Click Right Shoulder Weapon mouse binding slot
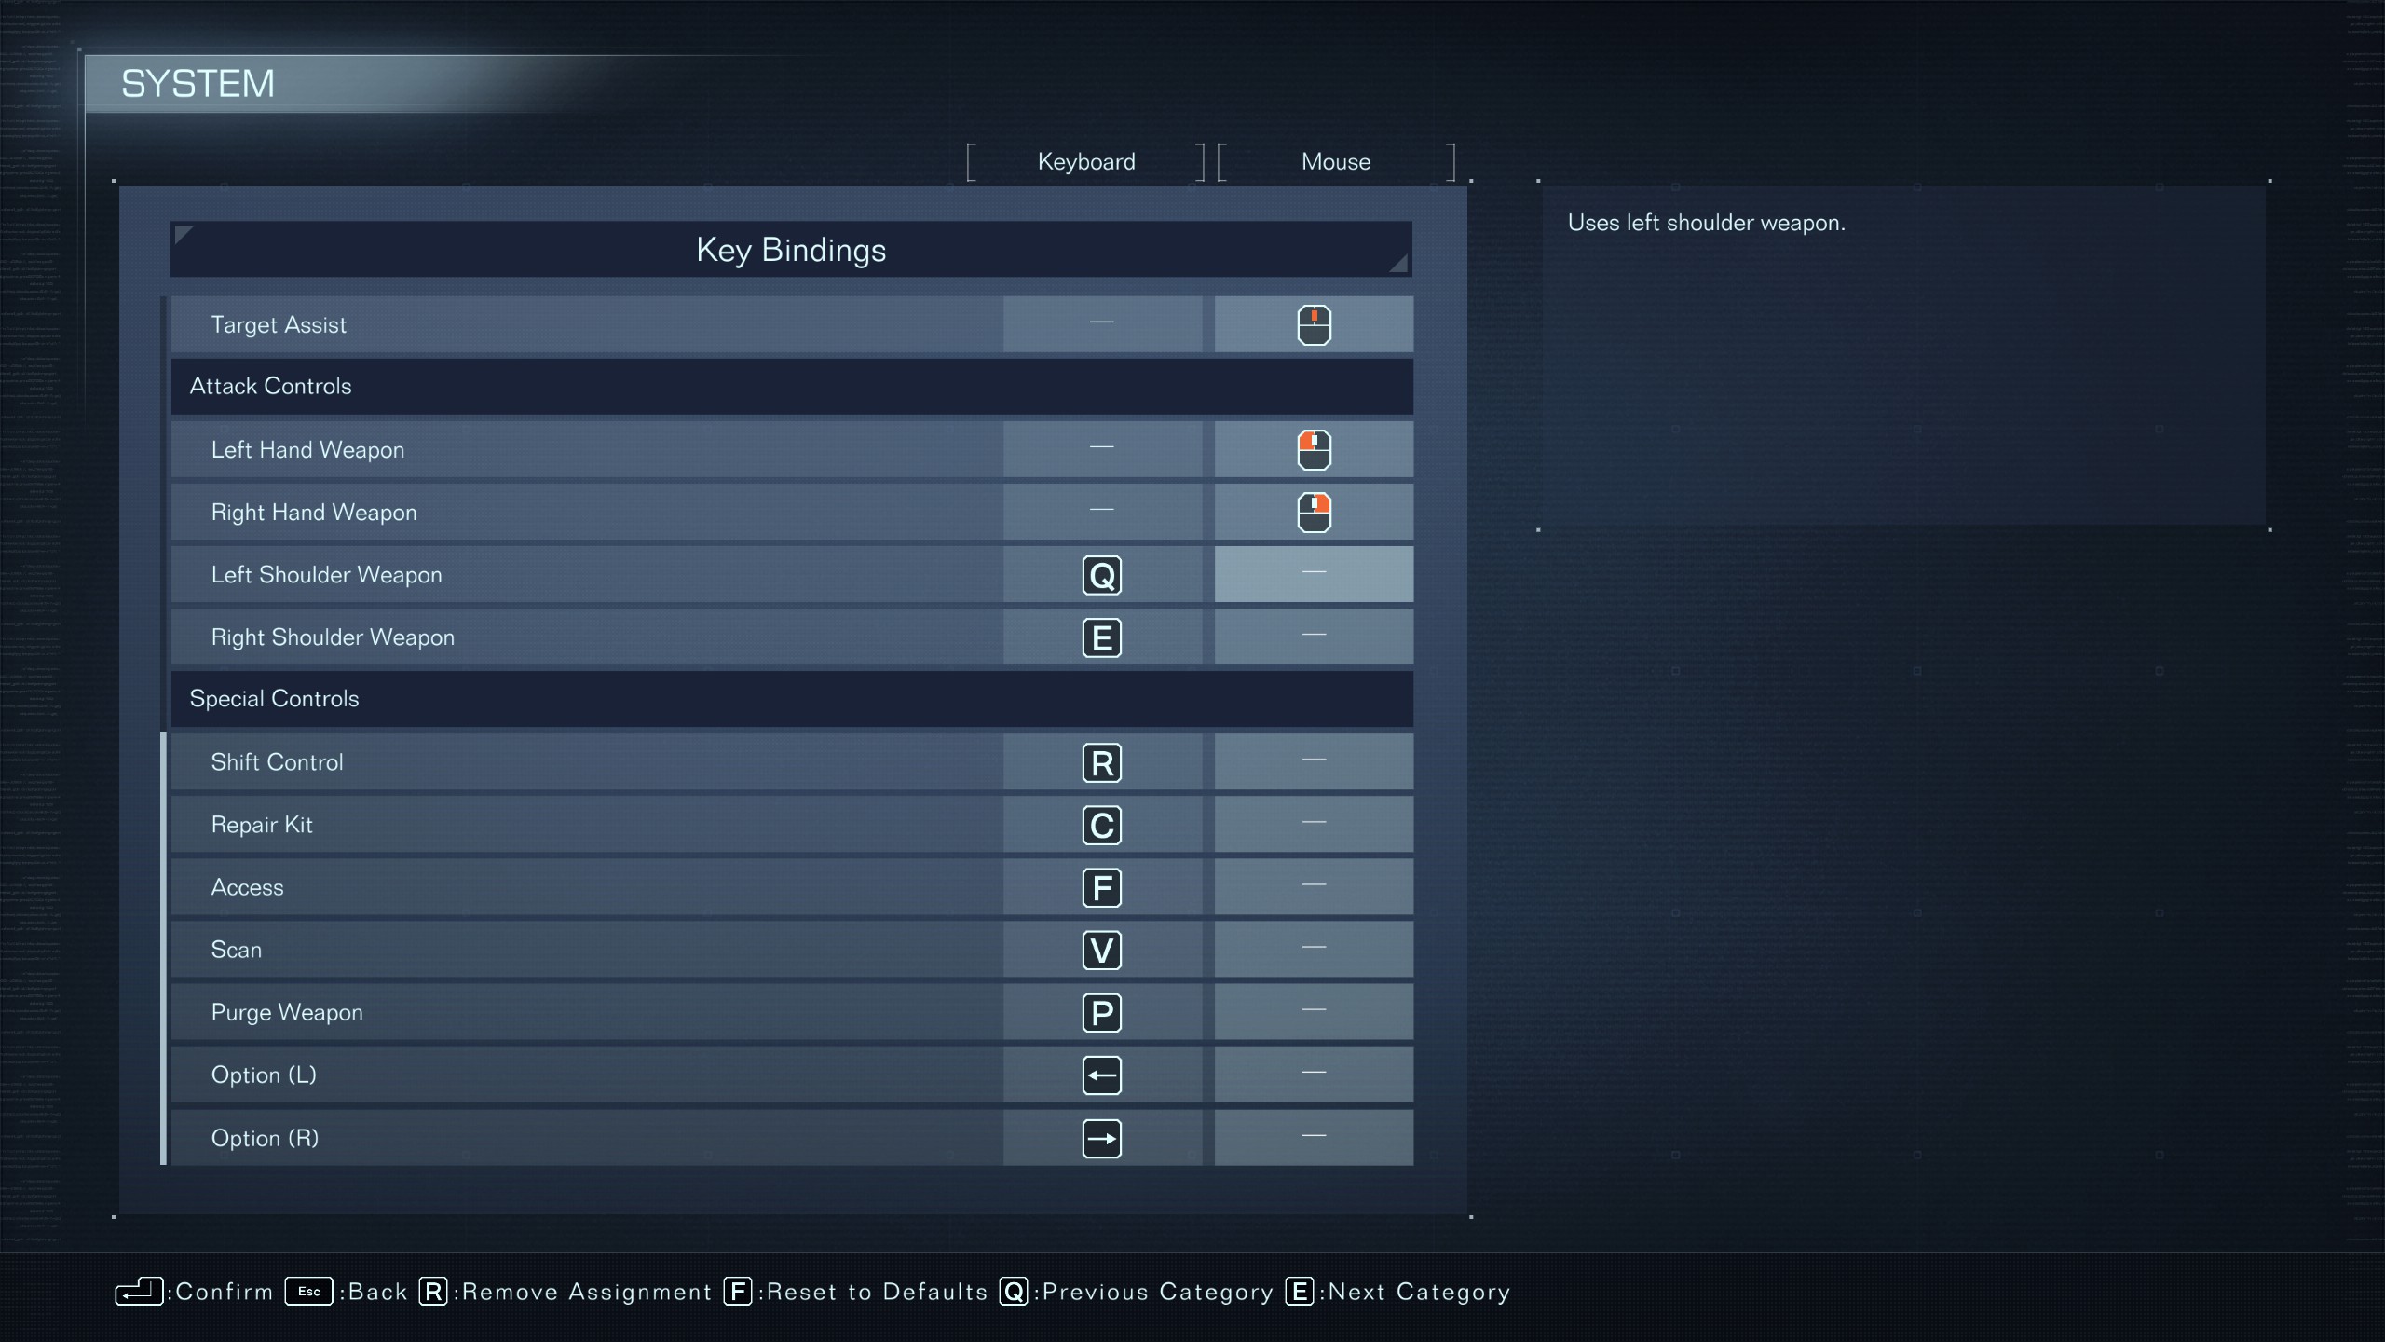 pyautogui.click(x=1311, y=636)
